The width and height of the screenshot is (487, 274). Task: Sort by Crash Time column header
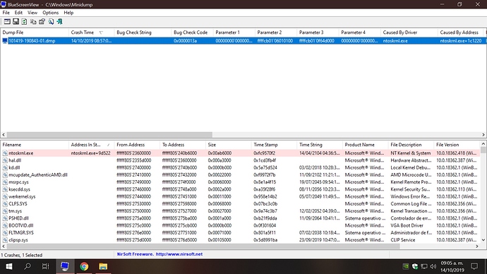click(91, 32)
